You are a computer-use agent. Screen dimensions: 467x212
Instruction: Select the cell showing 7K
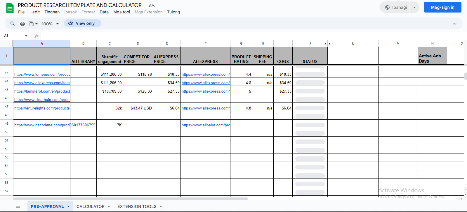tap(110, 124)
